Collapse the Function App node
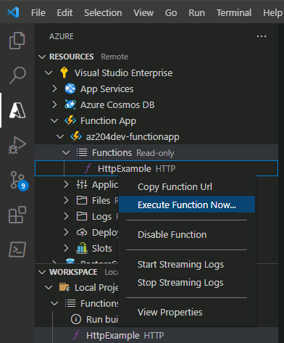 pos(54,120)
